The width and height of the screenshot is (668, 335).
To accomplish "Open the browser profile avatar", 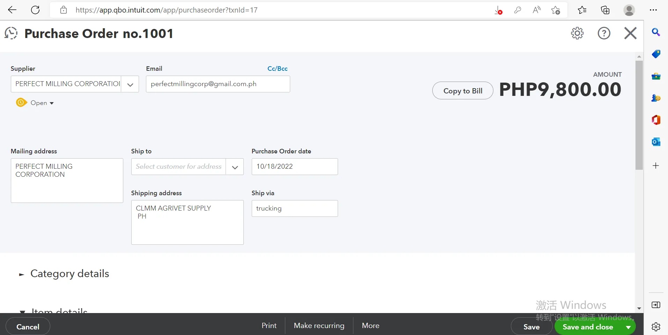I will (629, 10).
